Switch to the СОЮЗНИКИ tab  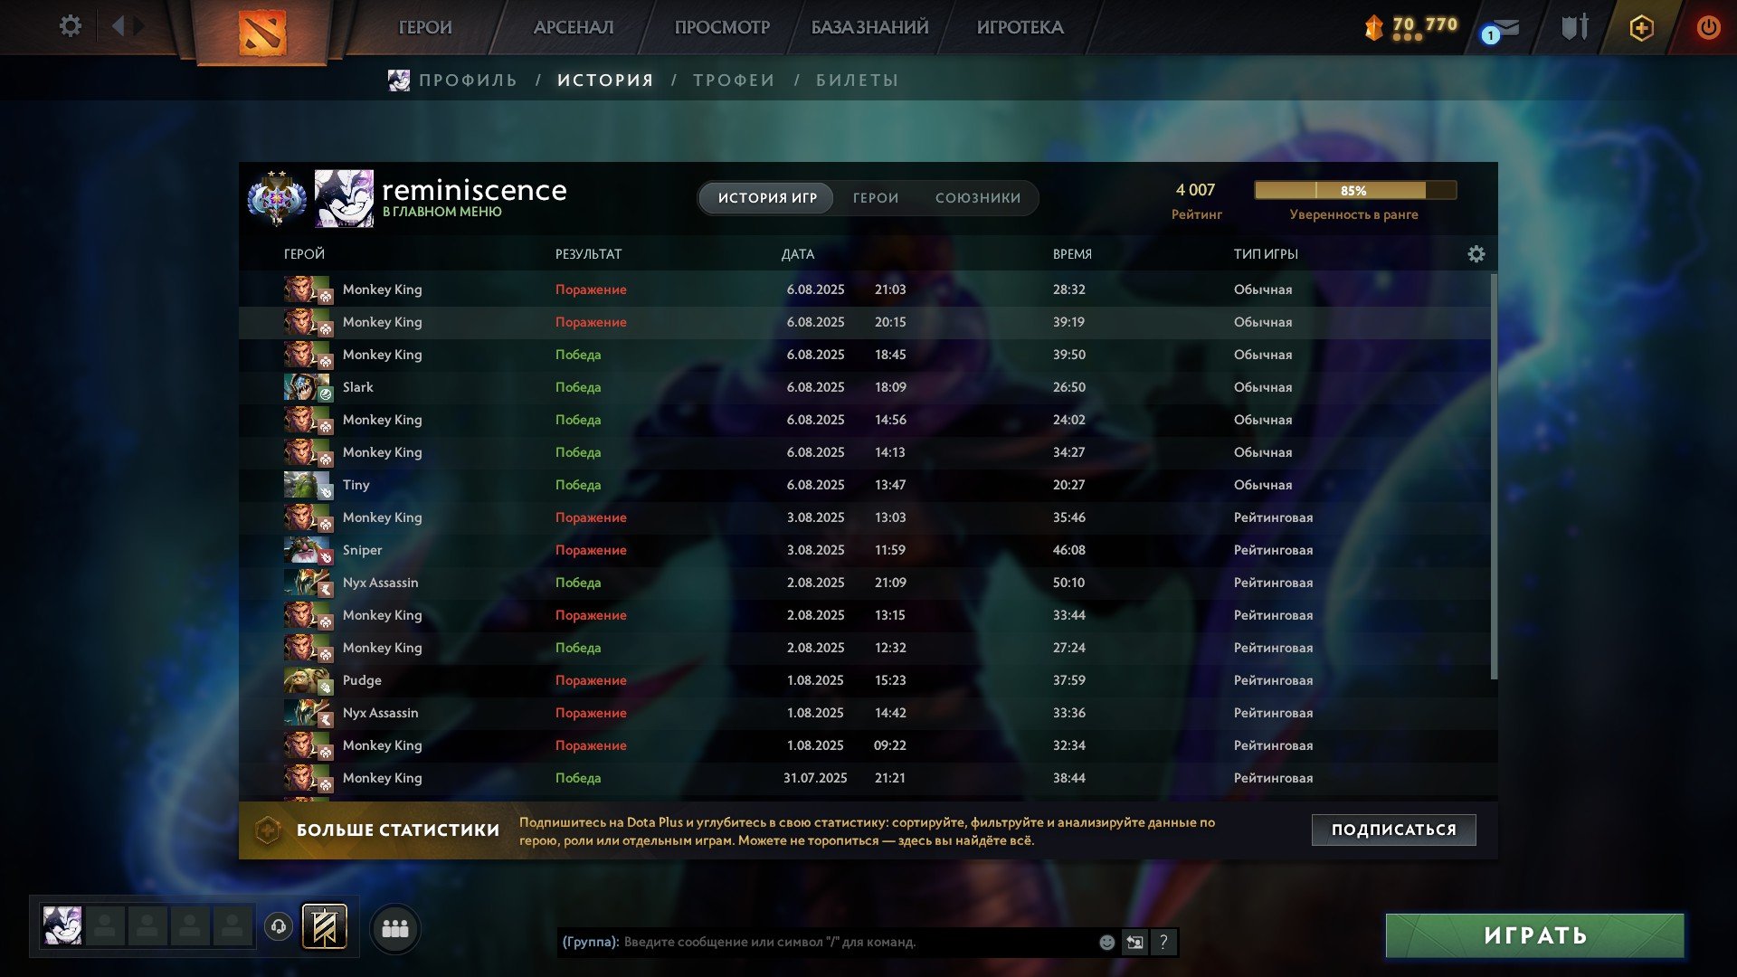click(x=978, y=198)
